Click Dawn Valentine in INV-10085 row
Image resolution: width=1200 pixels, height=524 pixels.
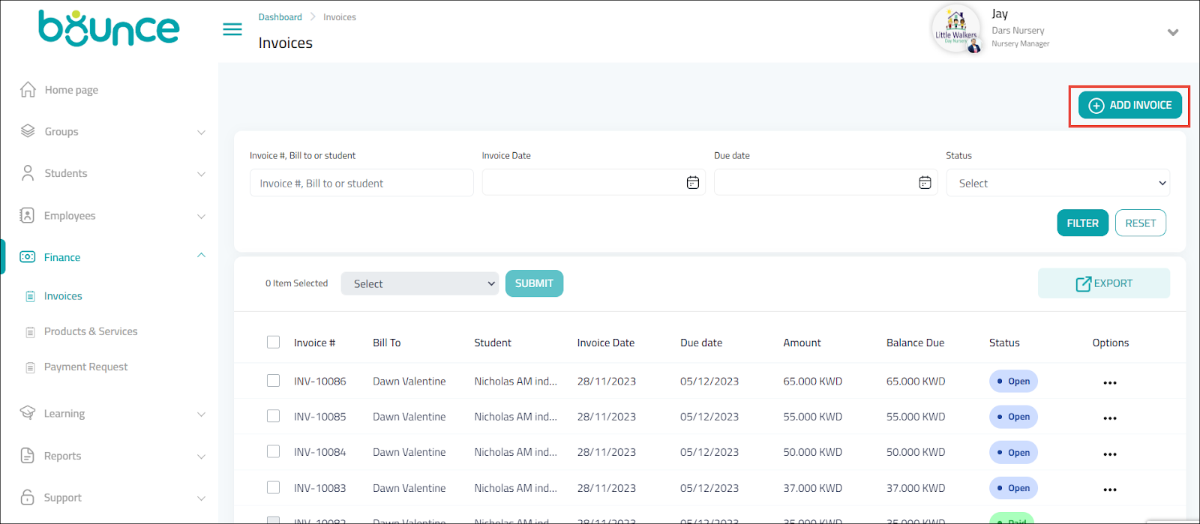coord(409,417)
